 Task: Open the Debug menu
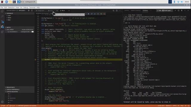tap(26, 7)
